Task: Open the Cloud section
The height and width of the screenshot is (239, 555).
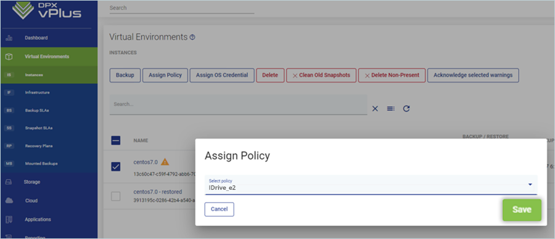Action: click(x=49, y=200)
